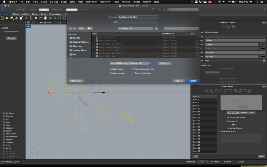
Task: Open the print width 0.35 dropdown arrow
Action: (x=264, y=61)
